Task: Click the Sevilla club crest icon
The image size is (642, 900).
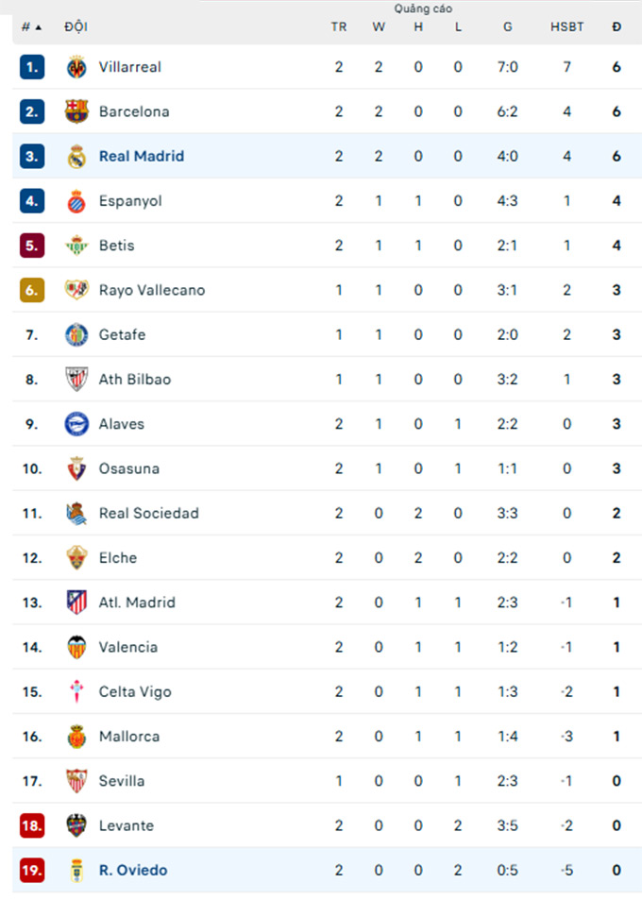Action: [76, 781]
